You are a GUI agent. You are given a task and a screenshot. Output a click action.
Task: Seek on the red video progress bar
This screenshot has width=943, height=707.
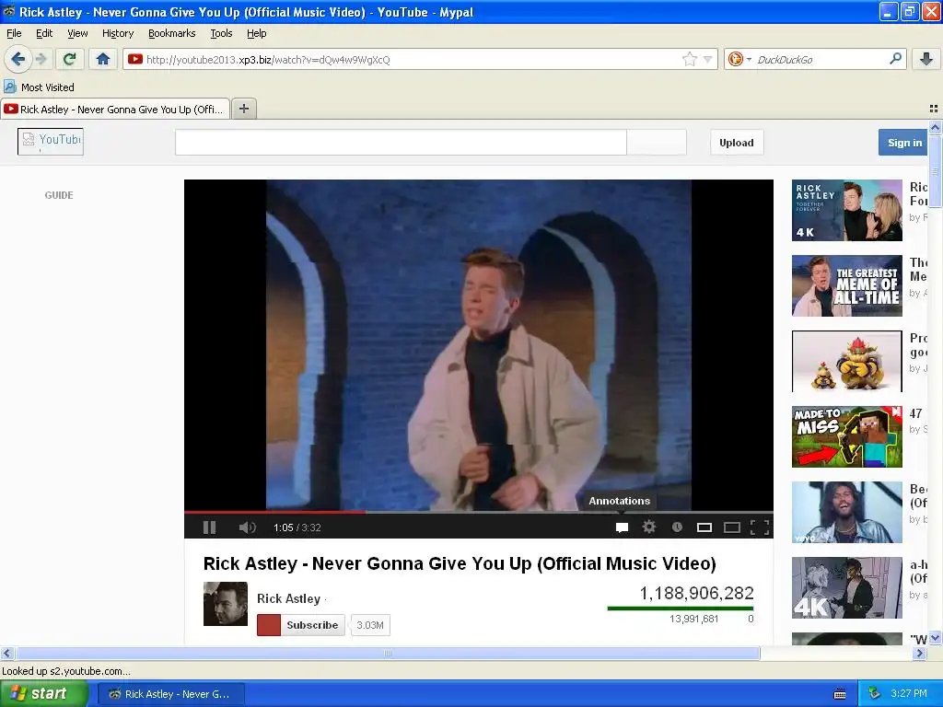274,512
